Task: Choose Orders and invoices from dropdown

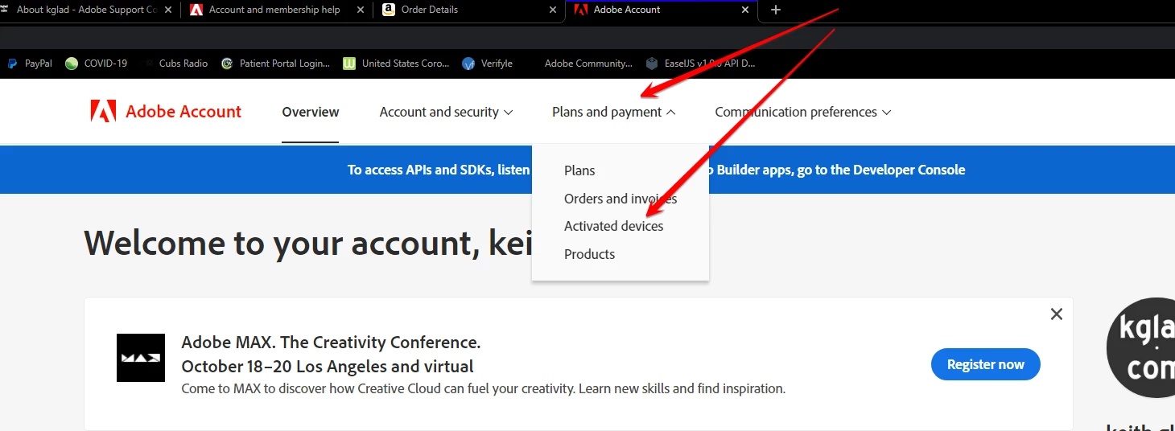Action: pos(620,199)
